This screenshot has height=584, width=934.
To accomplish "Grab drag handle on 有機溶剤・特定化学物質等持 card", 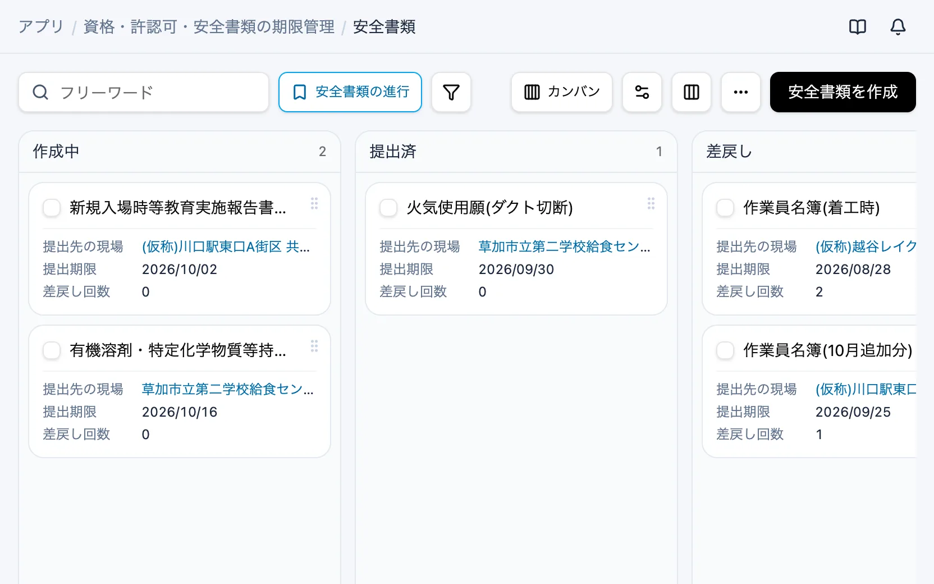I will [x=314, y=346].
